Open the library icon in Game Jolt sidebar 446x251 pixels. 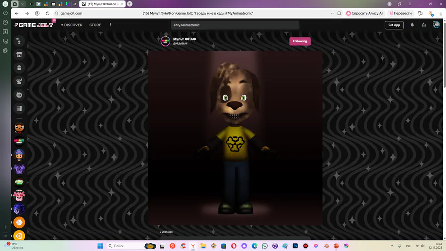[19, 108]
